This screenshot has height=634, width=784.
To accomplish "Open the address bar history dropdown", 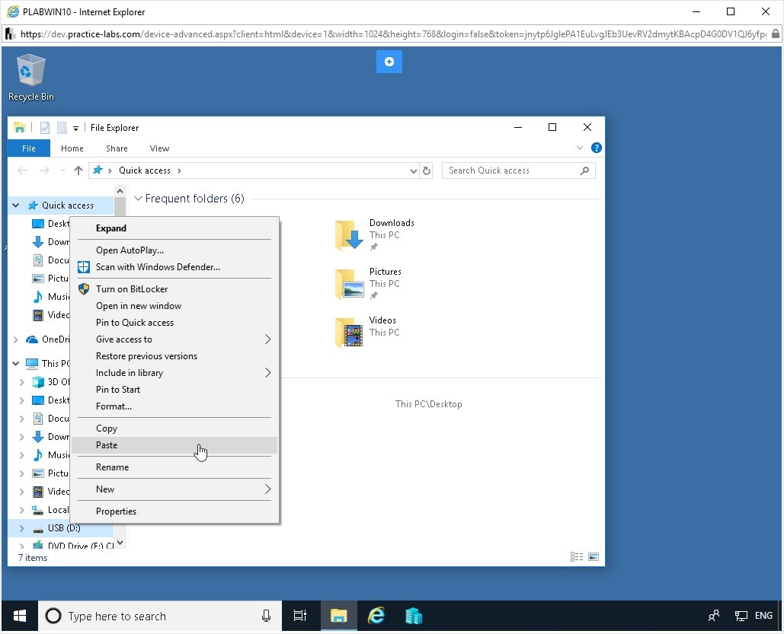I will (414, 170).
